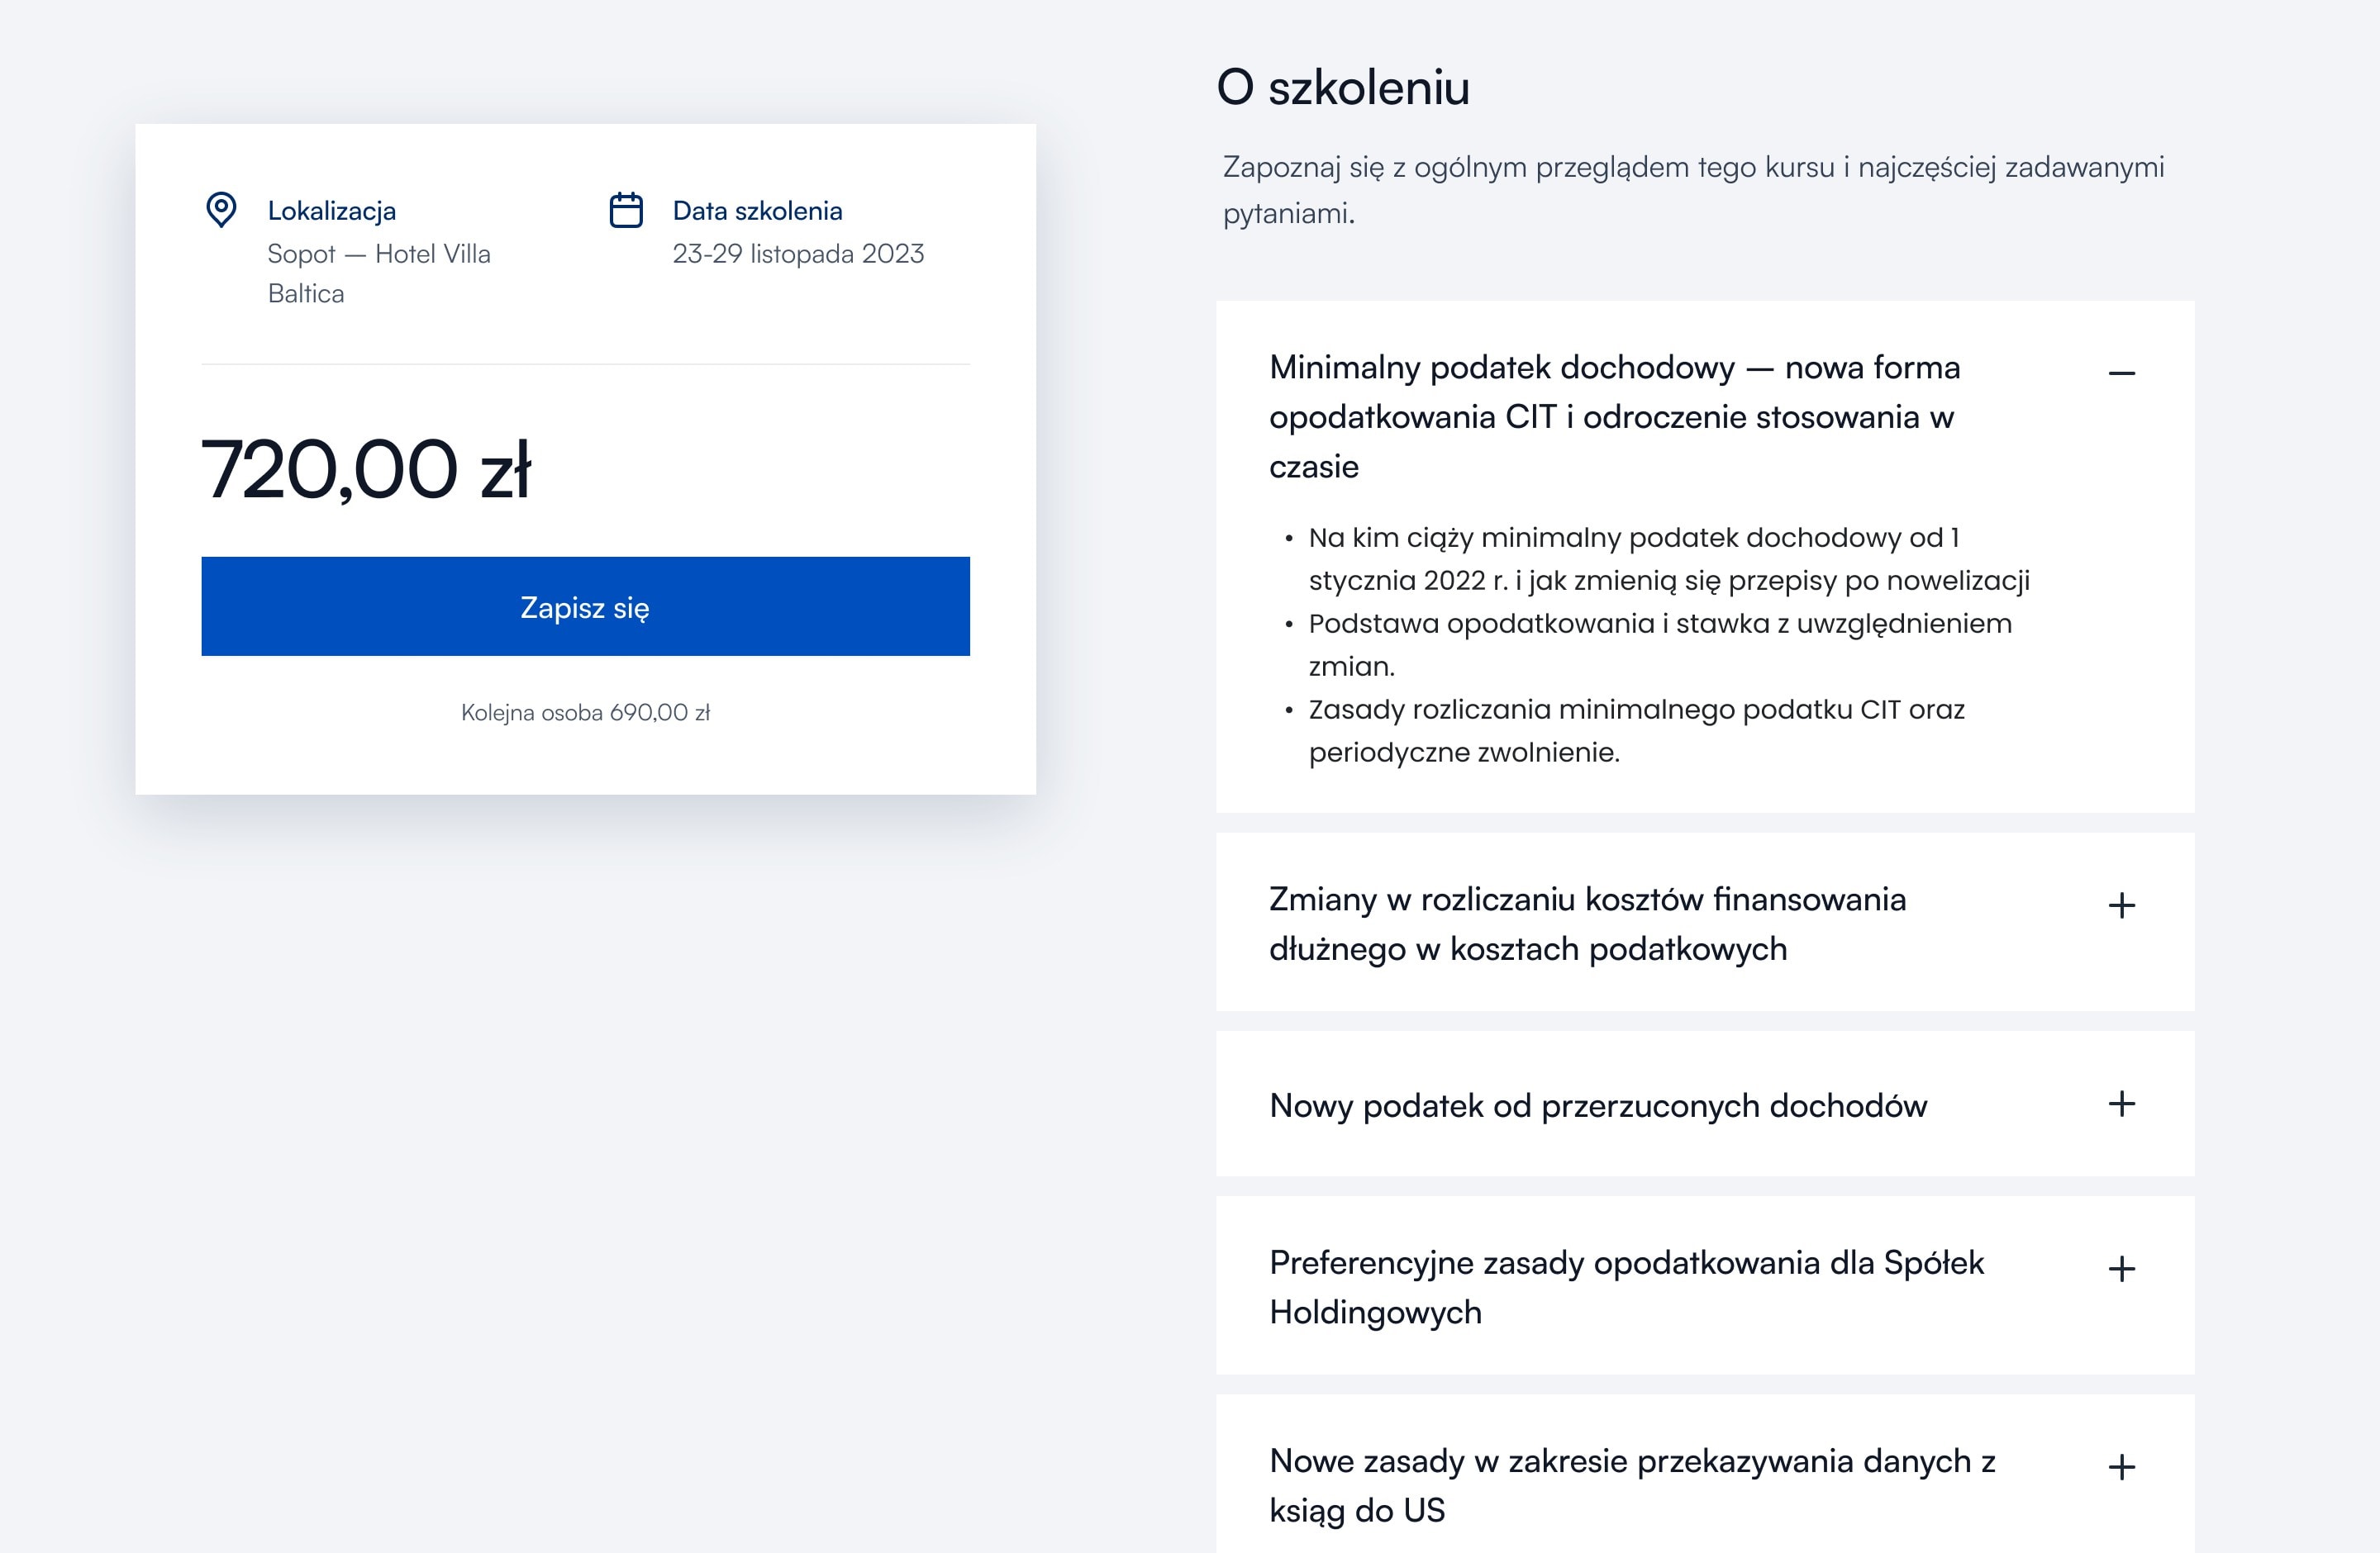
Task: Click the blue Zapisz się button
Action: 585,606
